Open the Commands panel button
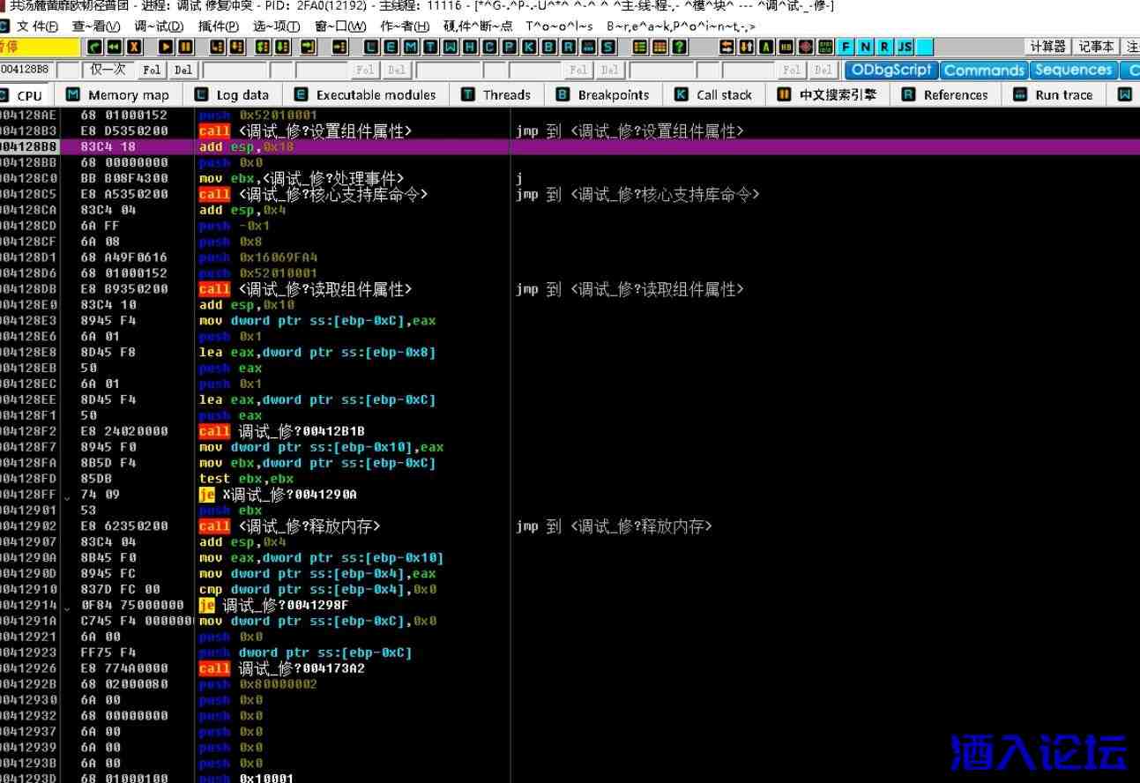1140x783 pixels. pyautogui.click(x=984, y=71)
